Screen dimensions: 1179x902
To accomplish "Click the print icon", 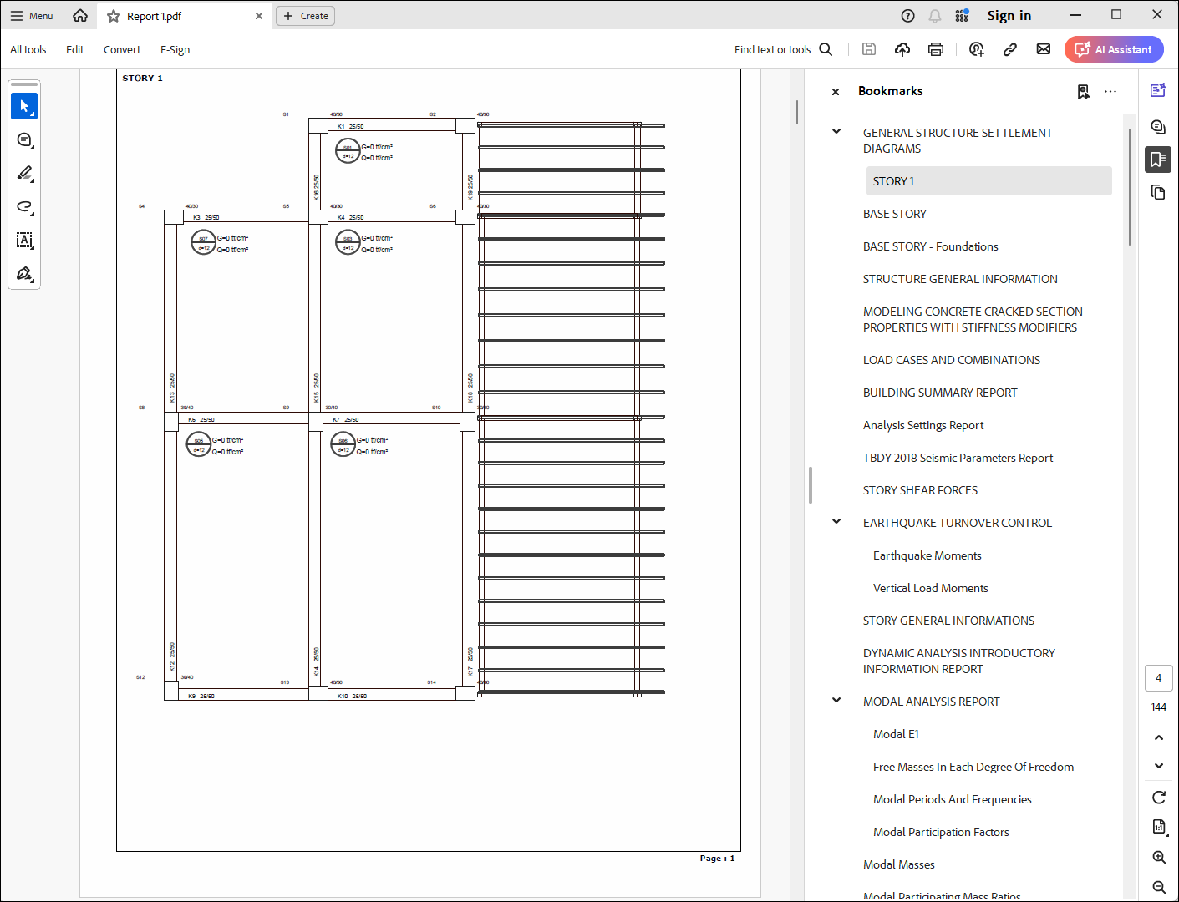I will pos(936,49).
